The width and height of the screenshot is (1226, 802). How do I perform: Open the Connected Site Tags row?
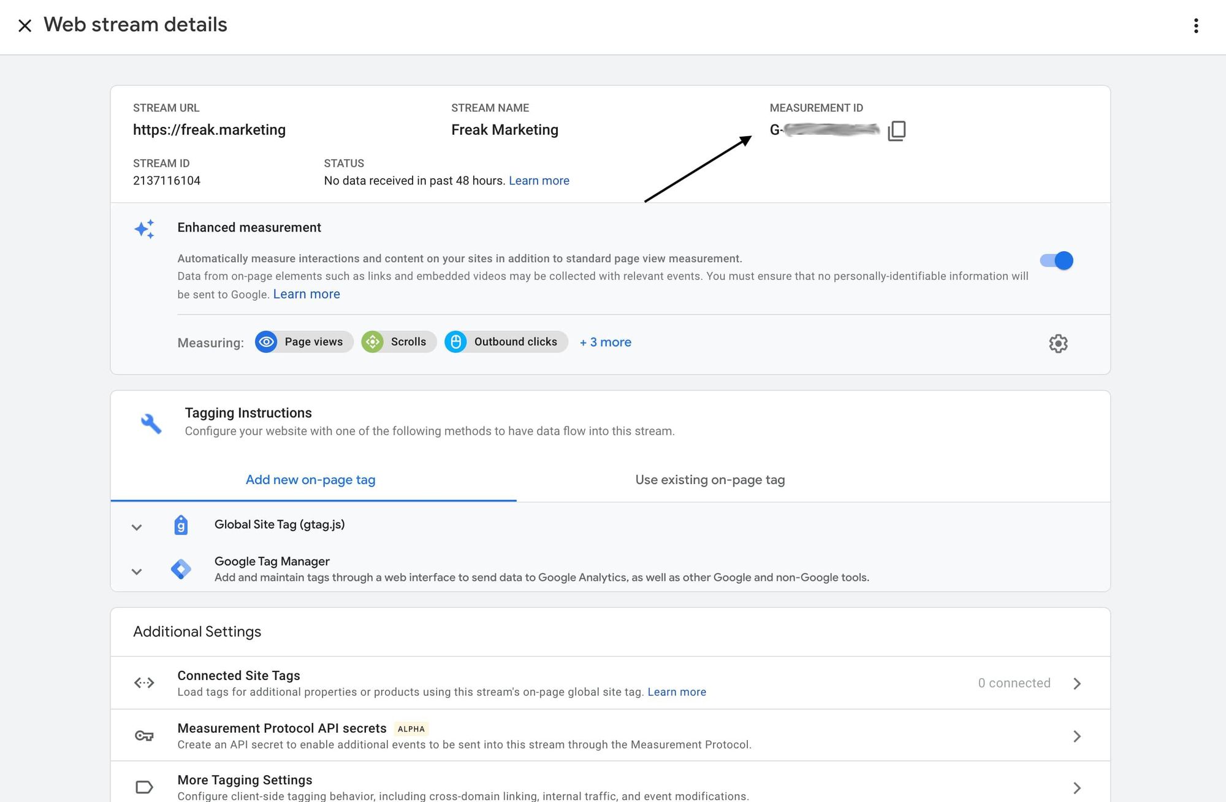tap(610, 683)
